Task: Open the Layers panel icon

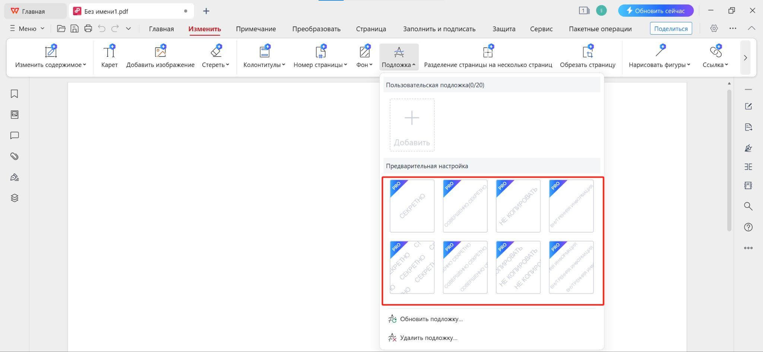Action: pyautogui.click(x=15, y=198)
